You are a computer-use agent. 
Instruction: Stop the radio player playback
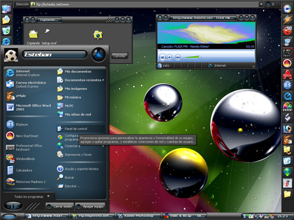(x=169, y=57)
